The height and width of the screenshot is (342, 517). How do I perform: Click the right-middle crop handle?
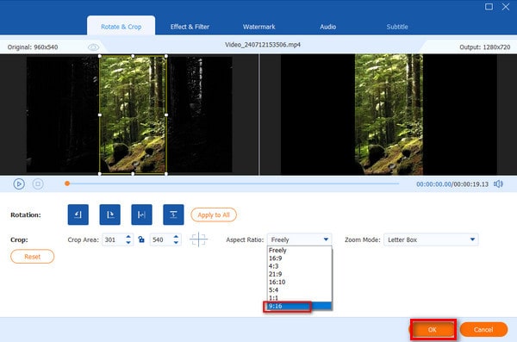pyautogui.click(x=166, y=115)
